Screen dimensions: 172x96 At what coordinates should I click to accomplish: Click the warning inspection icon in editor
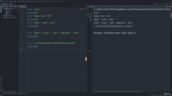[x=81, y=9]
